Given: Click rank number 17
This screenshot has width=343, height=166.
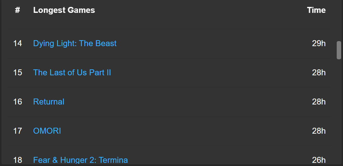Looking at the screenshot, I should pyautogui.click(x=18, y=131).
